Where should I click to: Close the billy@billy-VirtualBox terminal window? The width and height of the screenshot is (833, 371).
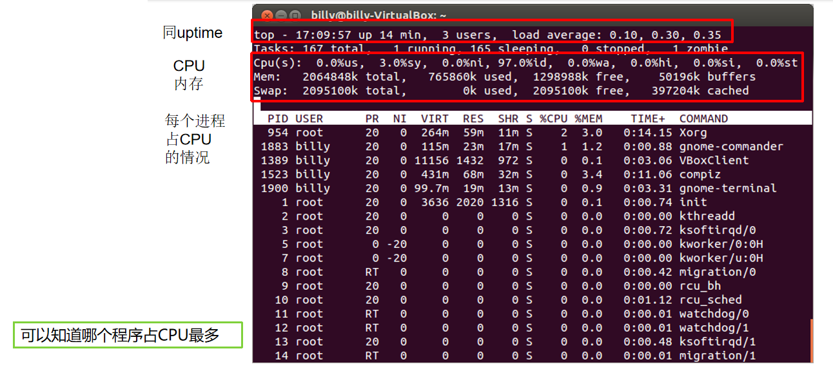pyautogui.click(x=266, y=15)
